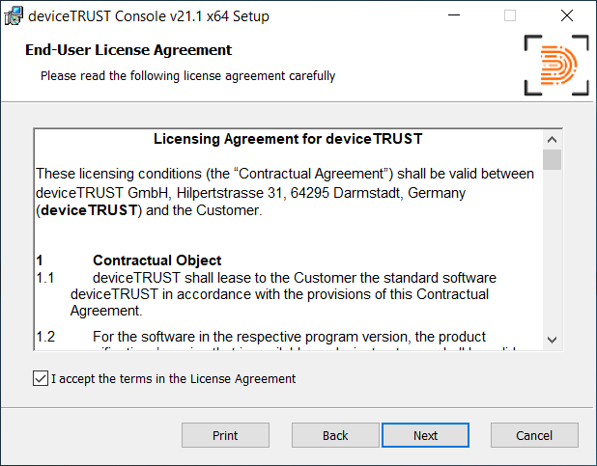Viewport: 597px width, 466px height.
Task: Proceed with the Next button
Action: tap(425, 435)
